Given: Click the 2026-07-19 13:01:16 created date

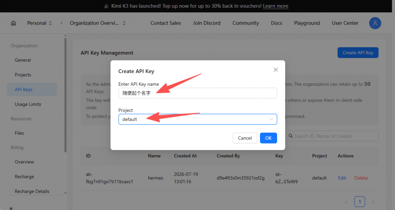Looking at the screenshot, I should [x=186, y=178].
